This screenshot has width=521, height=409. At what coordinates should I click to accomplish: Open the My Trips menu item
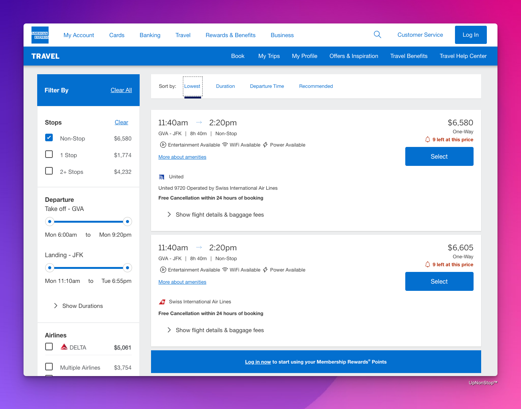click(269, 56)
